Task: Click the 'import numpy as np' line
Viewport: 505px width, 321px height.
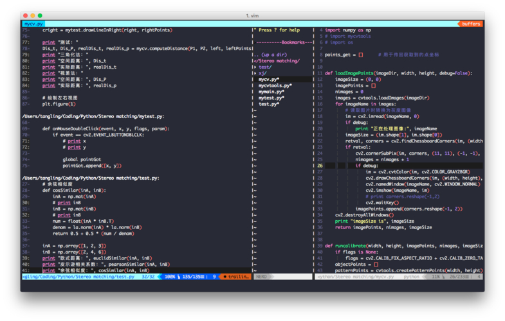Action: click(348, 30)
